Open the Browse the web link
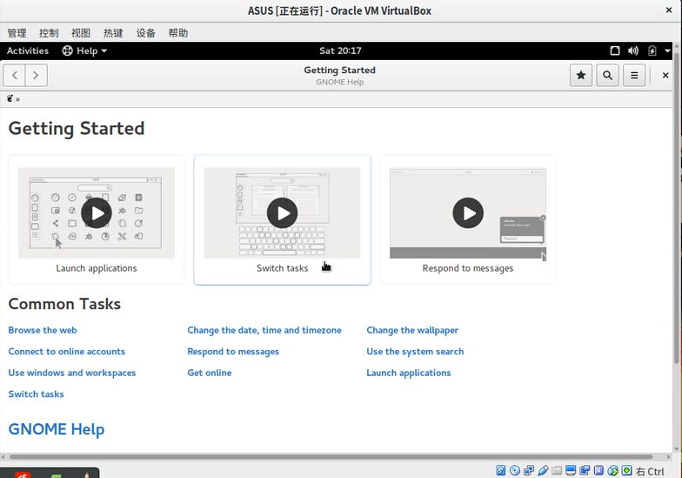This screenshot has height=478, width=682. [43, 330]
